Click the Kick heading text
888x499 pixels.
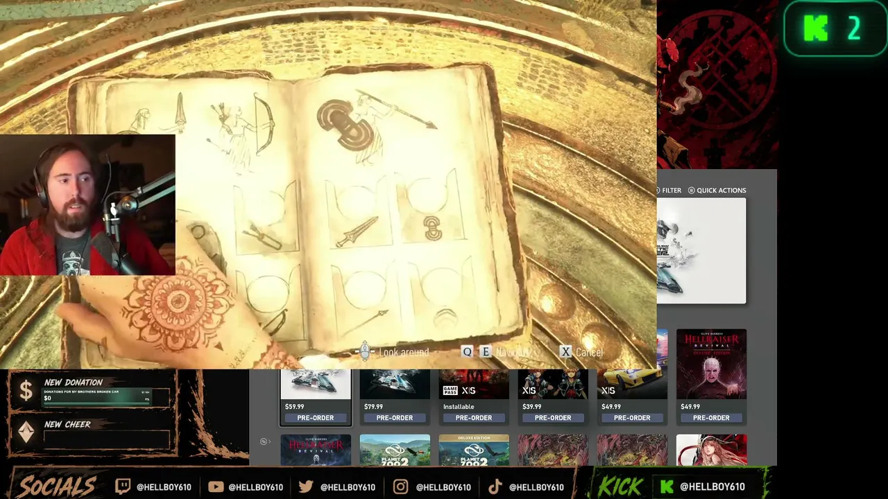pos(621,486)
